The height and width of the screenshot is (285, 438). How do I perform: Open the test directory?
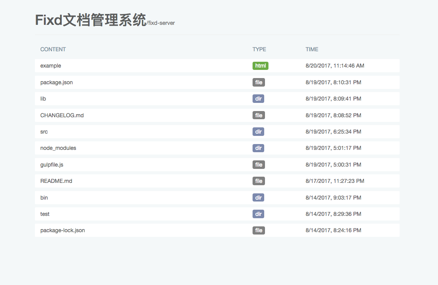click(45, 214)
